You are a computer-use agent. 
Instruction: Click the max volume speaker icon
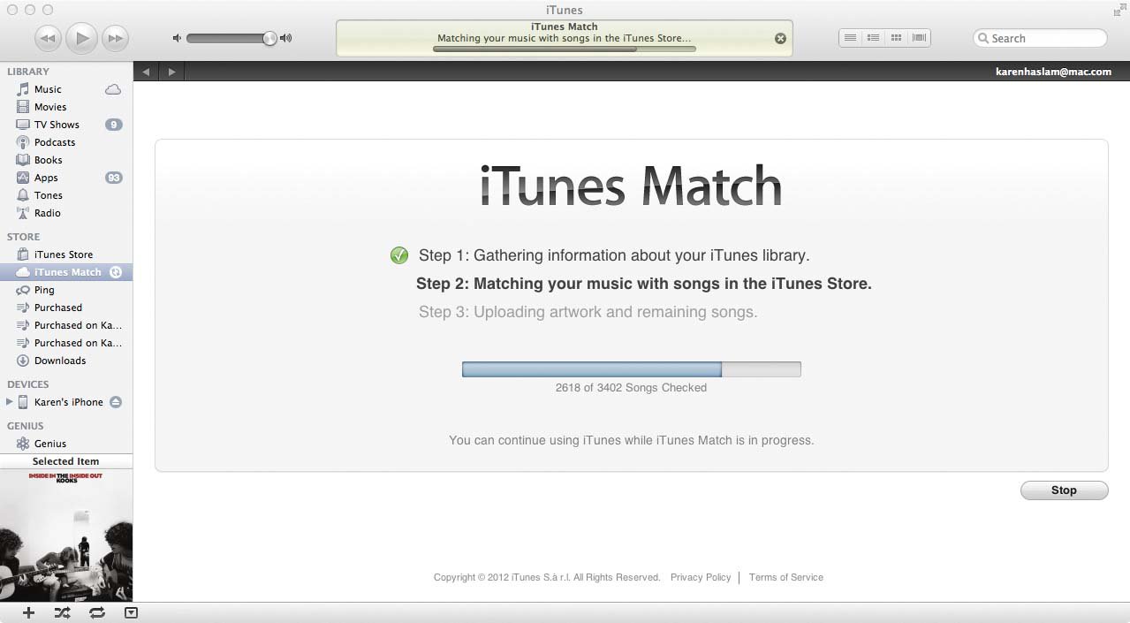[285, 38]
